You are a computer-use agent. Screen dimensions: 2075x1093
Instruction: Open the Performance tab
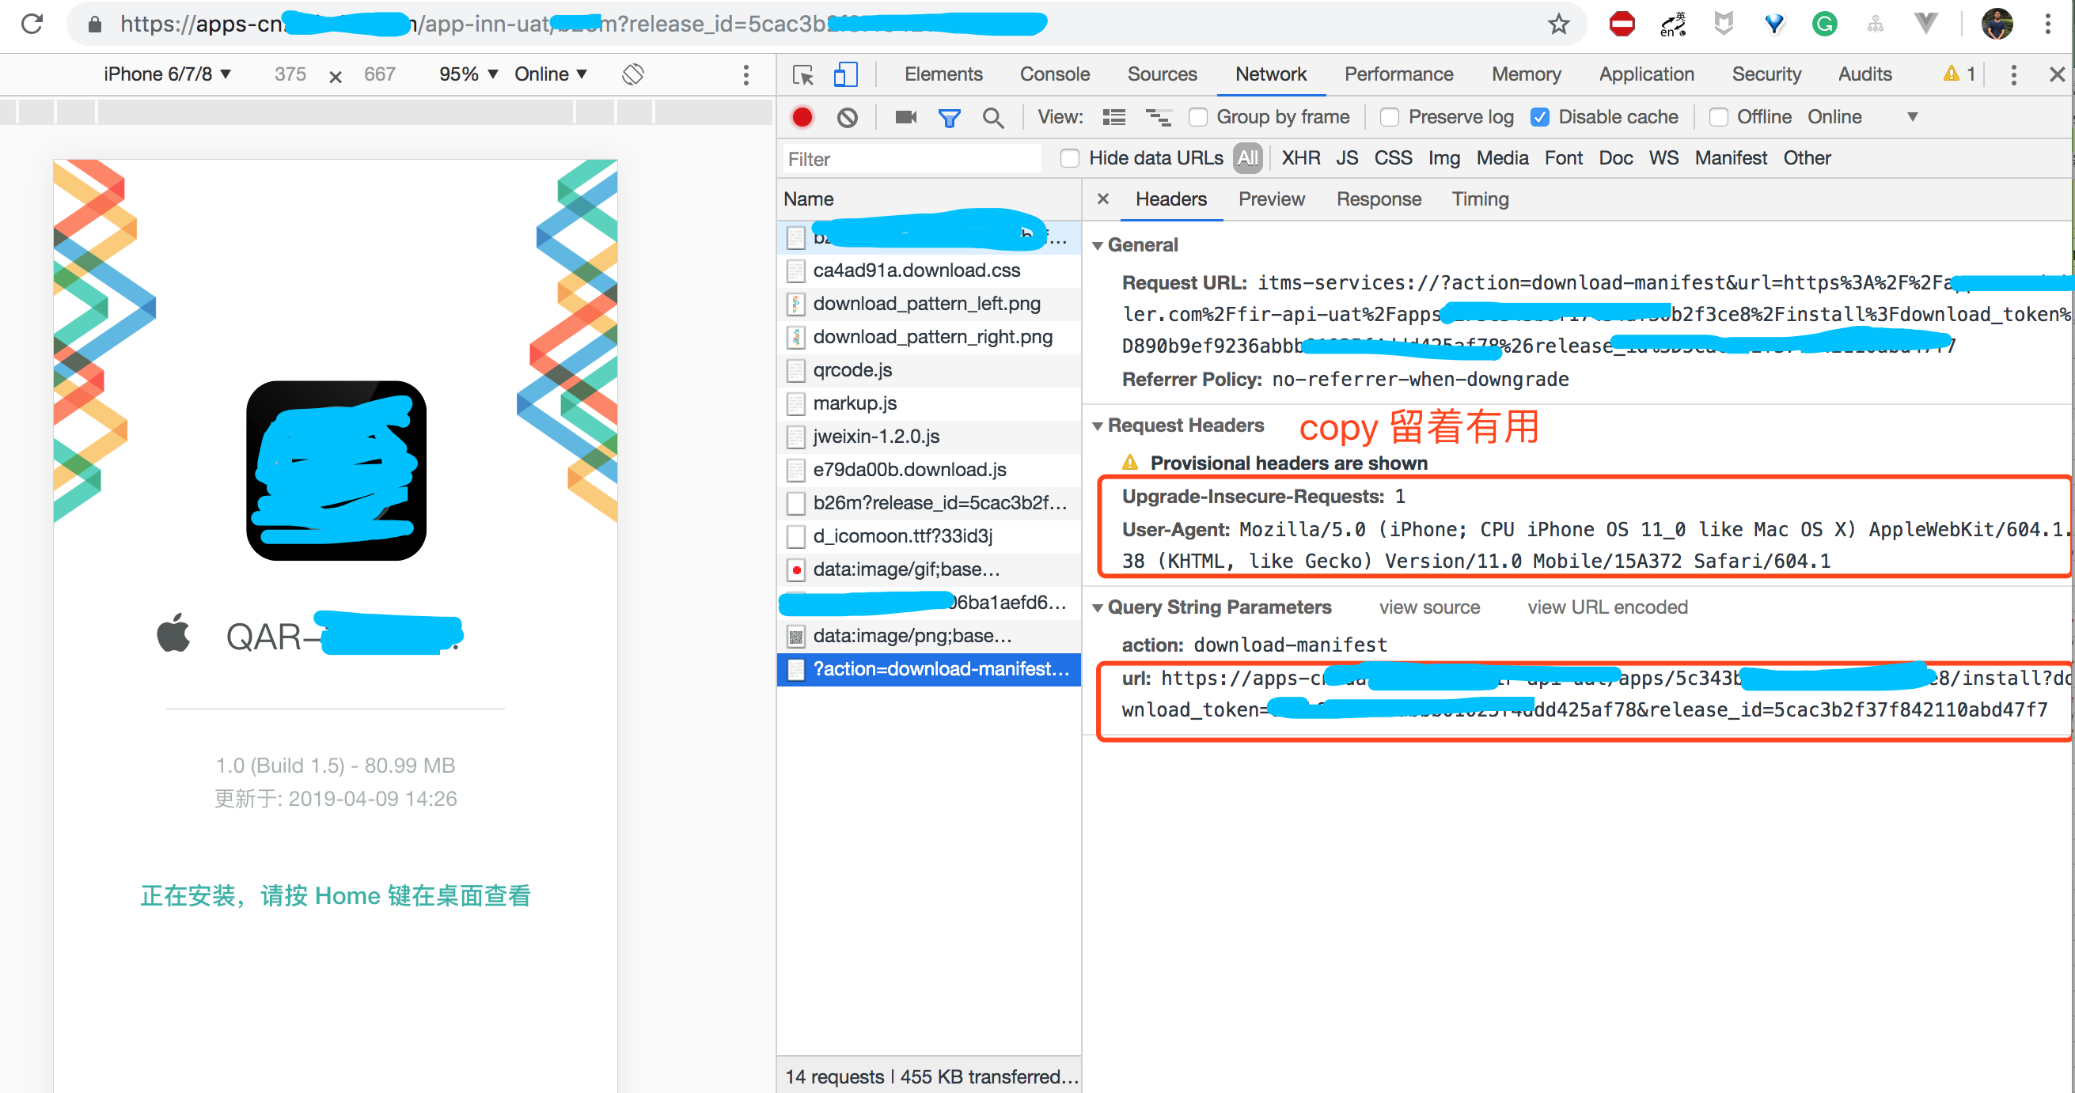1398,74
